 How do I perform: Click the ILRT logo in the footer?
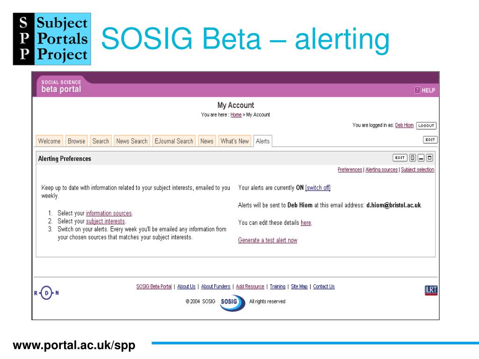(x=431, y=290)
